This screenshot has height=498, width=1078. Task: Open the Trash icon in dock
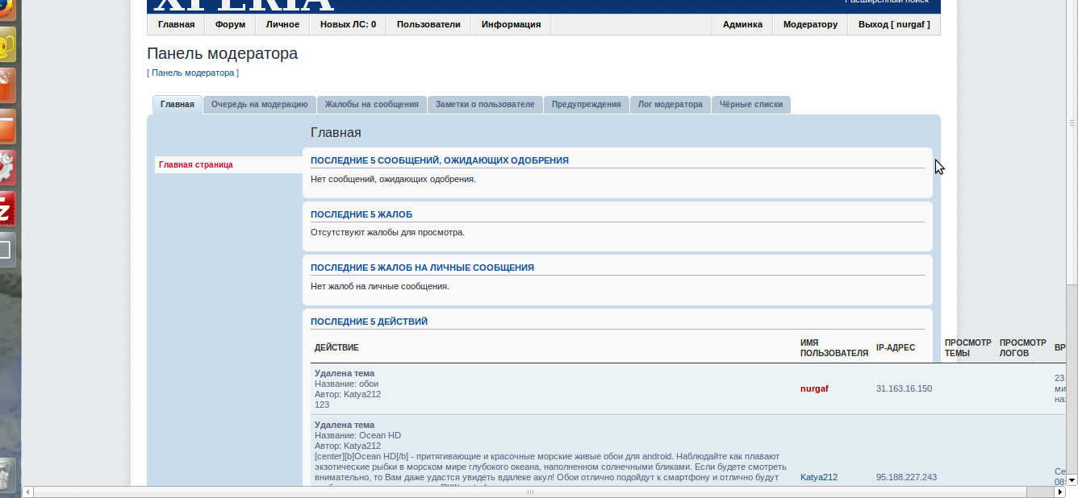pyautogui.click(x=6, y=474)
